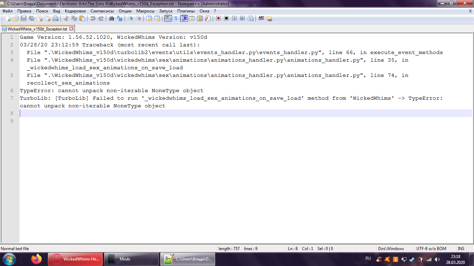The image size is (474, 266).
Task: Close the current document via toolbar icon
Action: pos(40,18)
